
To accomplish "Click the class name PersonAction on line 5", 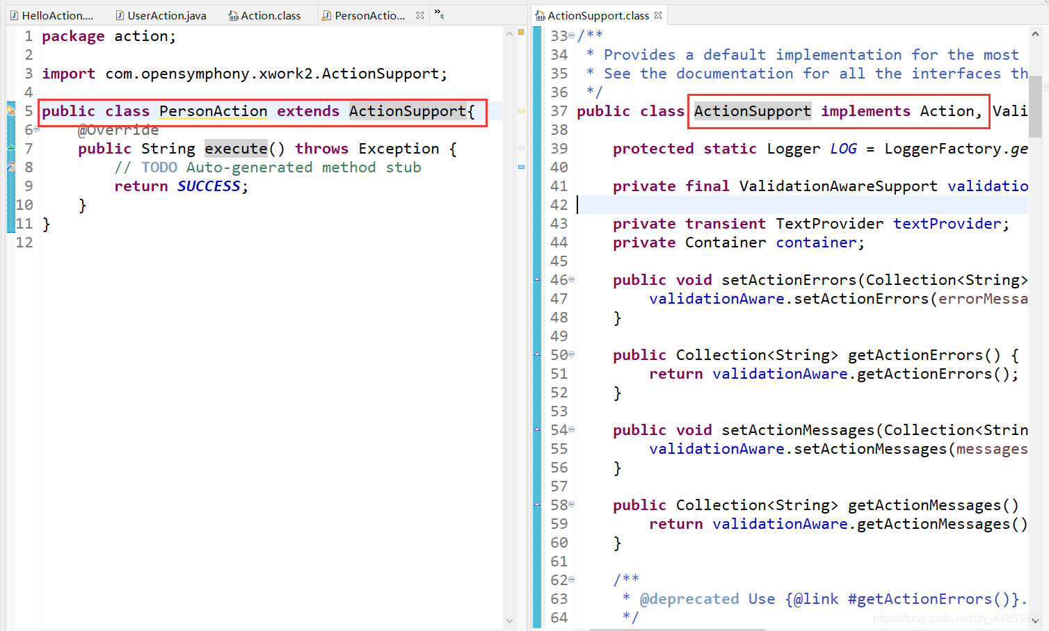I will [x=213, y=111].
